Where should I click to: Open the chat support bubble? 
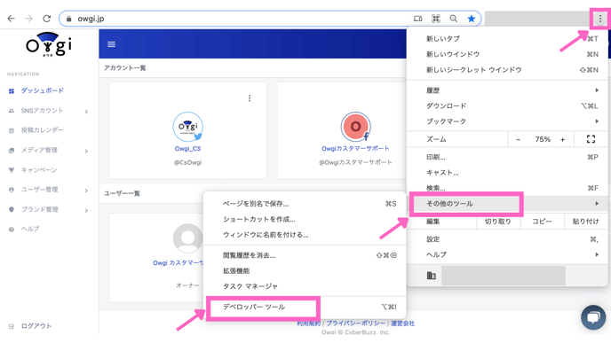pyautogui.click(x=593, y=317)
